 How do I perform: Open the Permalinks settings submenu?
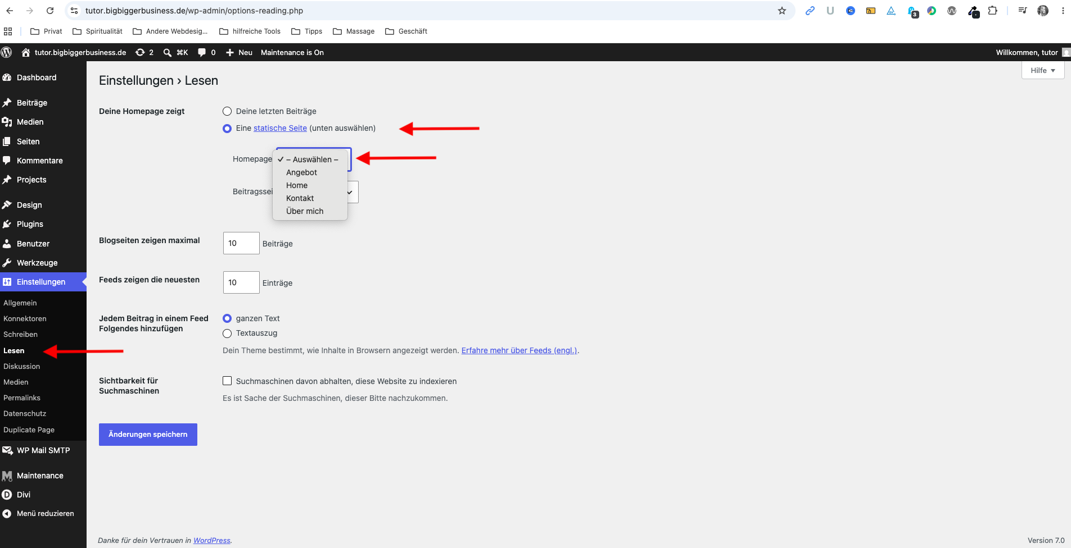click(x=22, y=398)
